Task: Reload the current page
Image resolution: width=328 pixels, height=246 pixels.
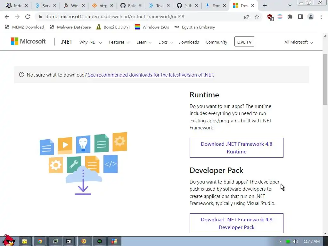Action: pyautogui.click(x=28, y=17)
